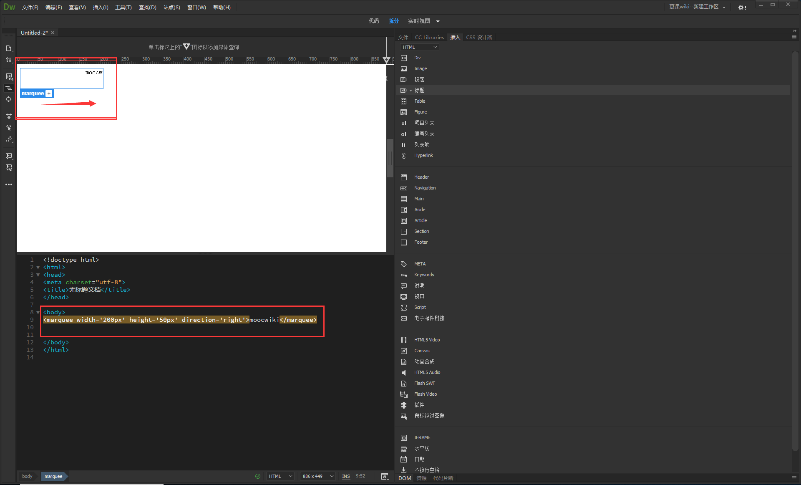This screenshot has height=485, width=801.
Task: Insert a Div element
Action: pos(417,58)
